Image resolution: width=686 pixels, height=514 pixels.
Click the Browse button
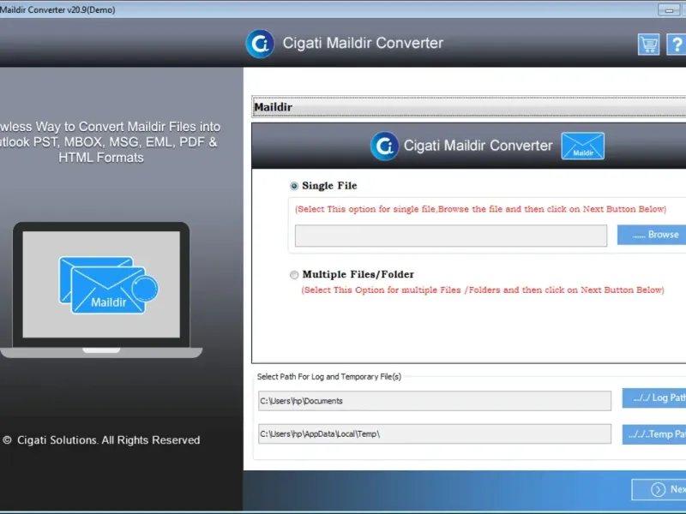[652, 235]
